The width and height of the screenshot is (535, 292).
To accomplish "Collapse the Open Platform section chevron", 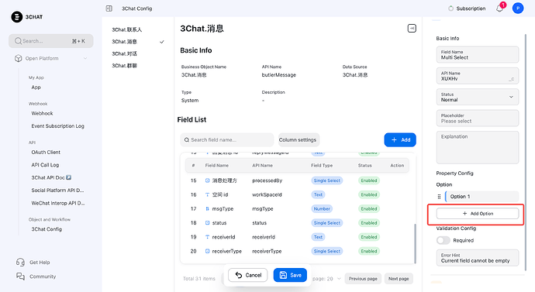I will (x=85, y=58).
